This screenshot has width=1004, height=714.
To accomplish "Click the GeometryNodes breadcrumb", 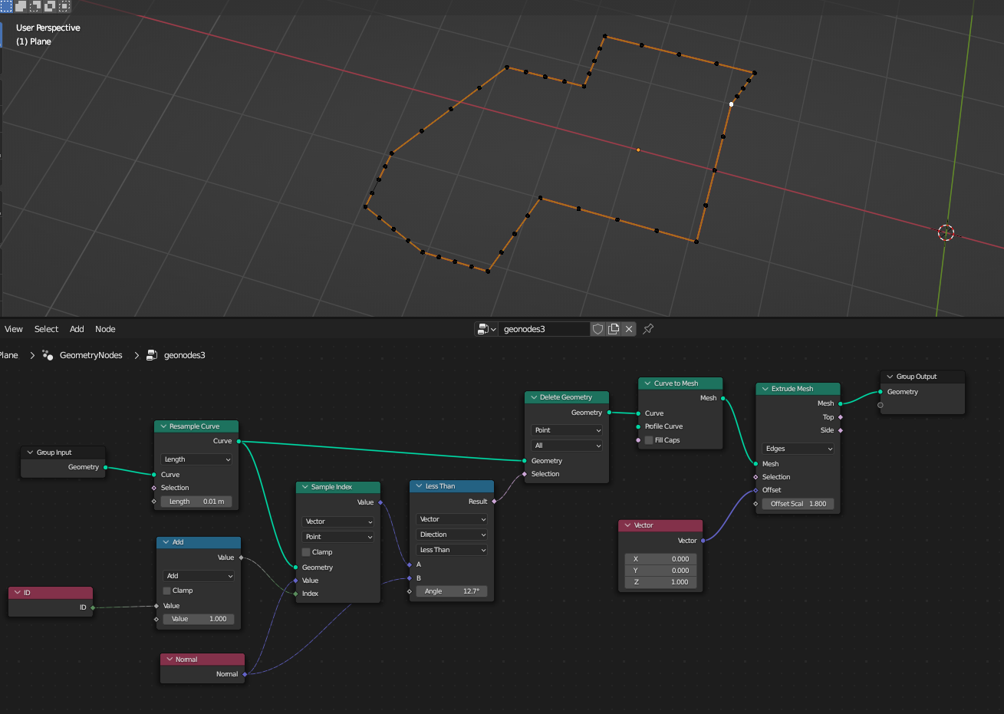I will click(x=91, y=355).
